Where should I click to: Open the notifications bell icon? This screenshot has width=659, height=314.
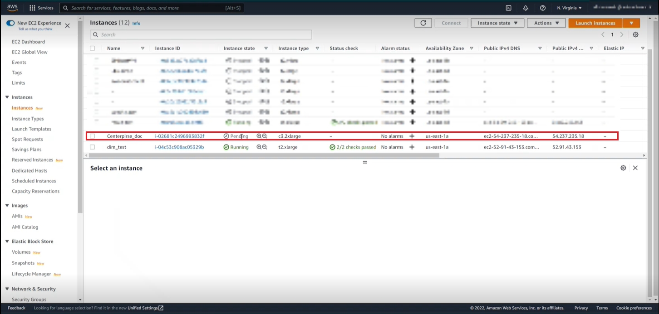[526, 8]
